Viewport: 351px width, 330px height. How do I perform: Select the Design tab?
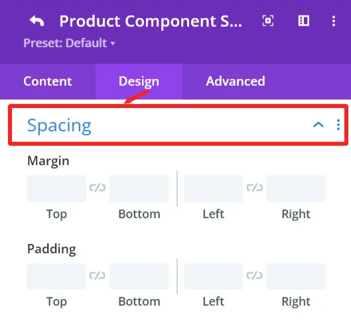(139, 81)
